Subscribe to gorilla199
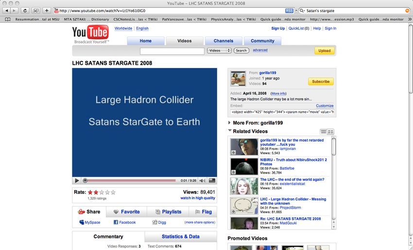 (x=321, y=82)
